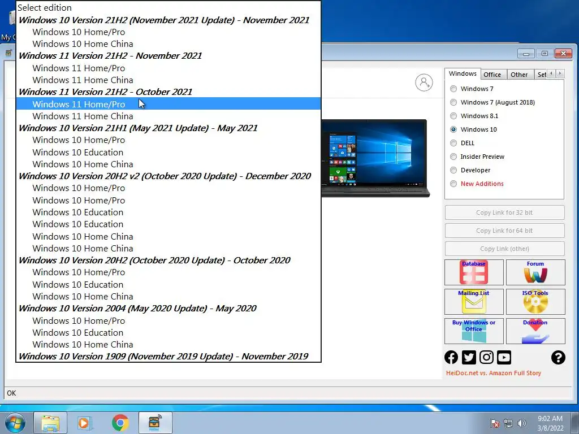
Task: Click the volume speaker tray icon
Action: pos(521,423)
